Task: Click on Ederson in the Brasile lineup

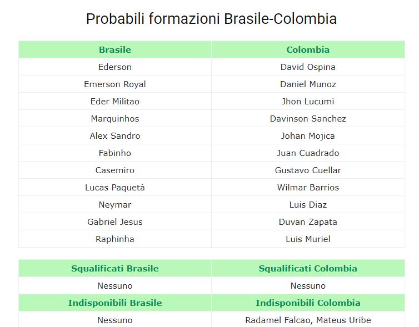Action: click(115, 67)
